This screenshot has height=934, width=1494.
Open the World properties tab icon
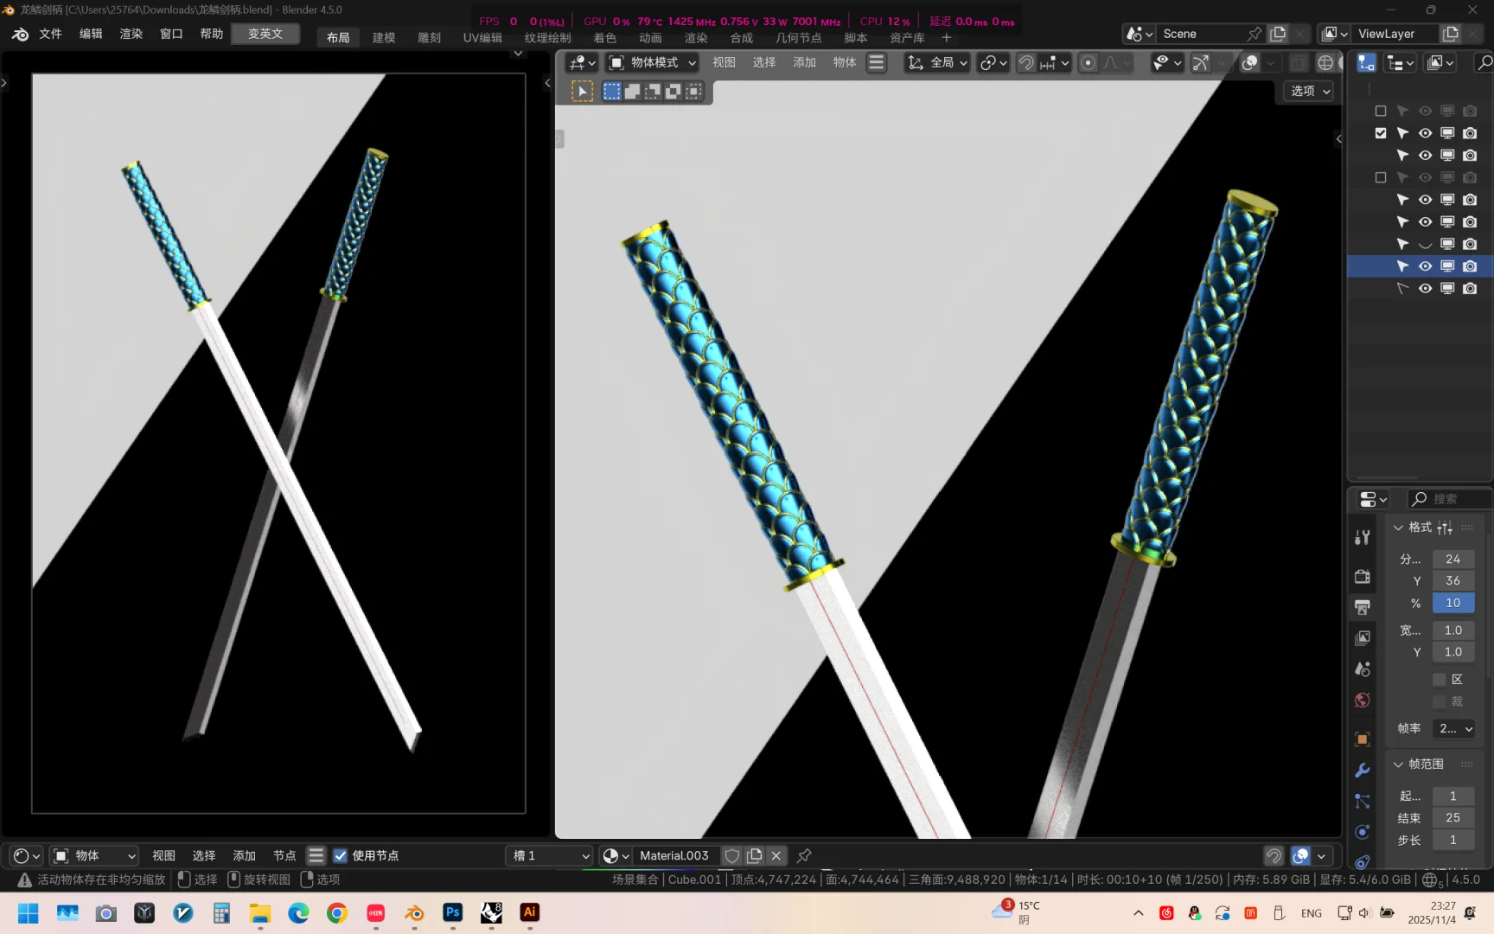point(1363,700)
